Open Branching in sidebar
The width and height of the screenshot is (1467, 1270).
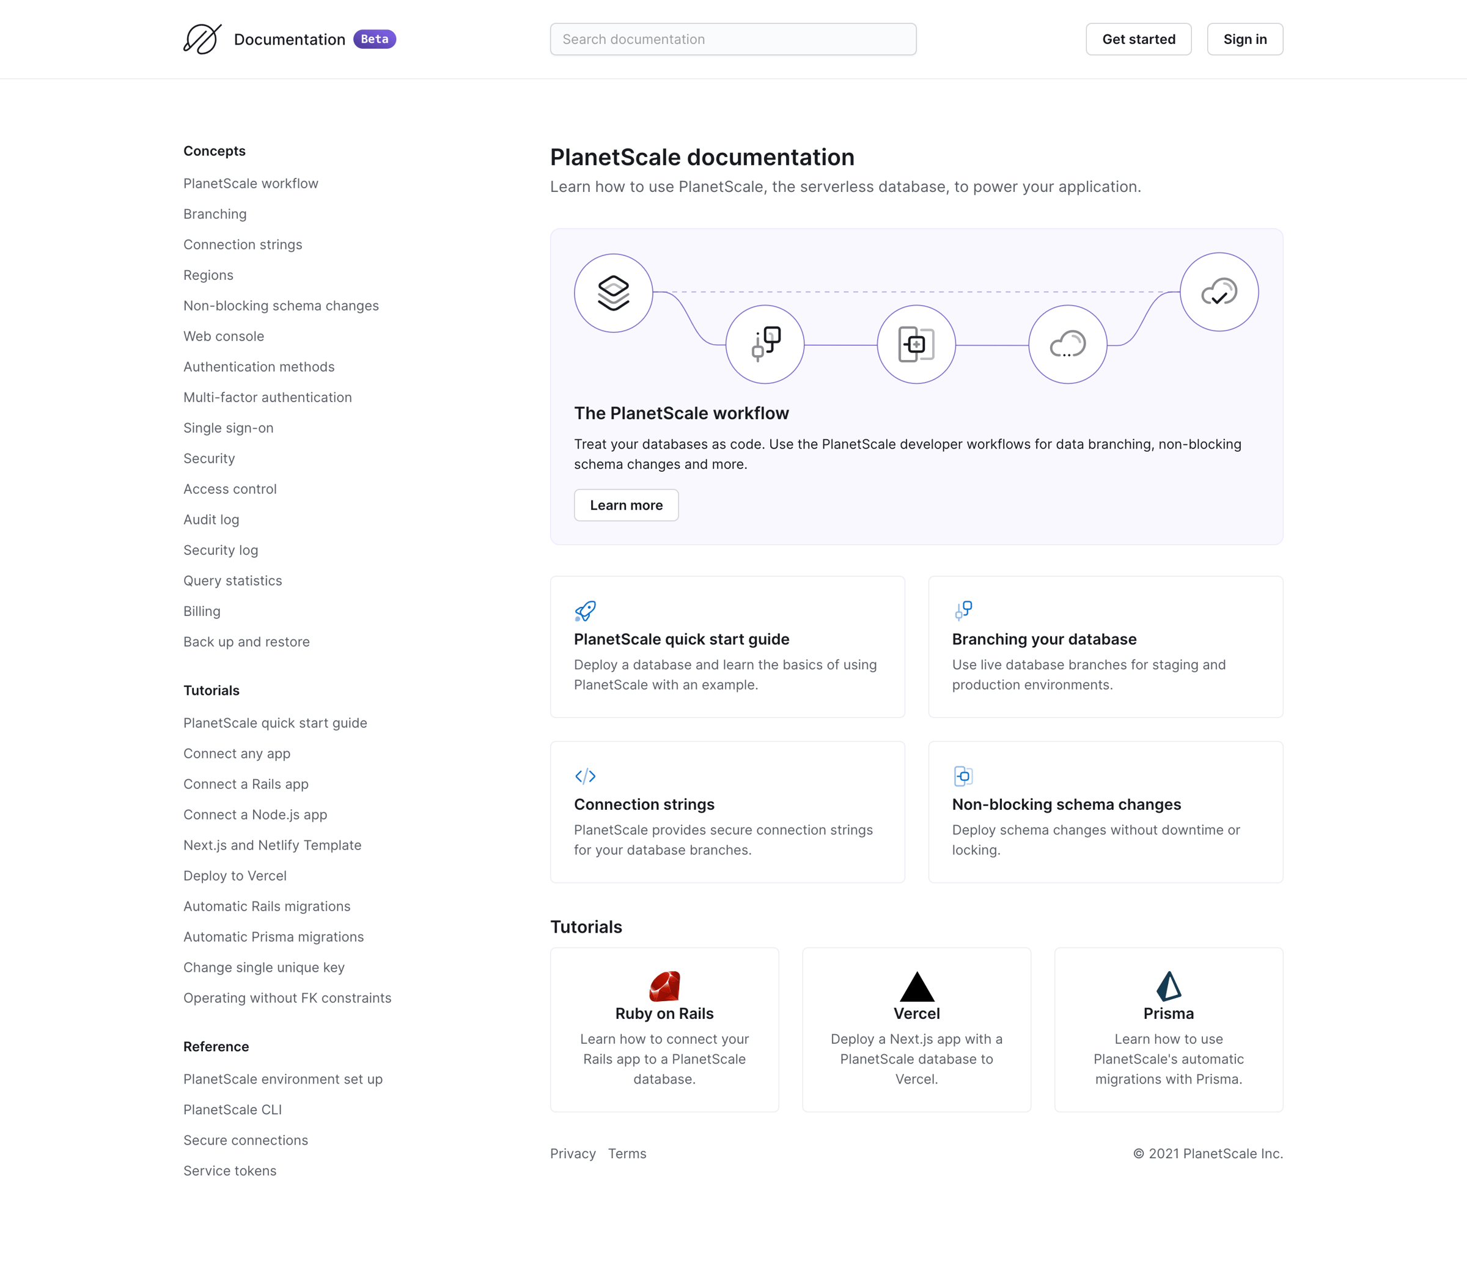(x=215, y=214)
